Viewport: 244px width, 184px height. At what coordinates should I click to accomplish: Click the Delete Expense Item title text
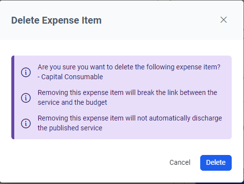point(56,20)
